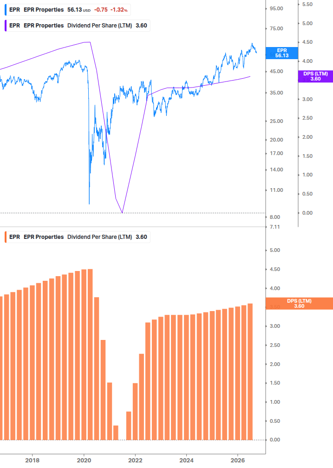Click the purple Dividend Per Share legend
This screenshot has width=333, height=468.
pos(78,26)
